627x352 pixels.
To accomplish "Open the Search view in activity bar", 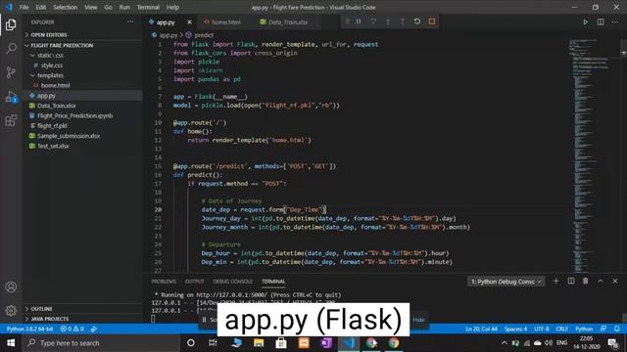I will 11,48.
